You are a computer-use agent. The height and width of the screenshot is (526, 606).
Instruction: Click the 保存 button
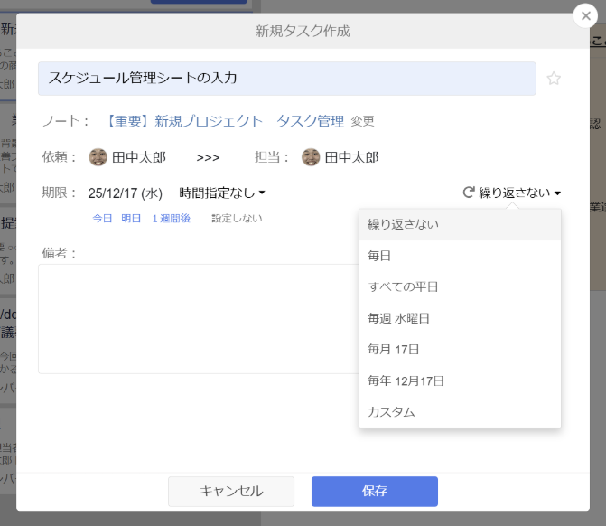pyautogui.click(x=375, y=491)
